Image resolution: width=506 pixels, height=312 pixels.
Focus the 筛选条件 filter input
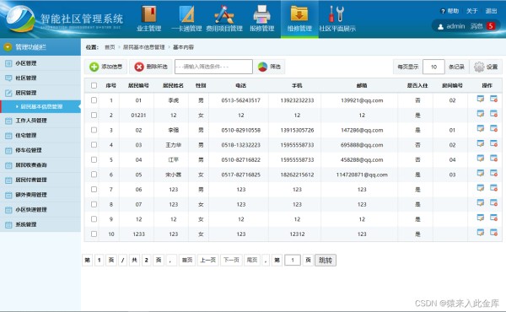pos(213,67)
